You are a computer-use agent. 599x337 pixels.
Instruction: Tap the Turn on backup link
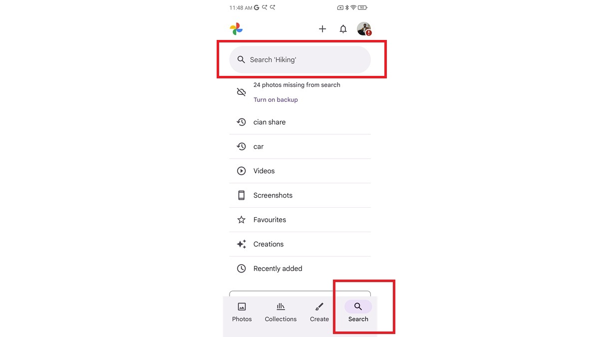point(276,100)
